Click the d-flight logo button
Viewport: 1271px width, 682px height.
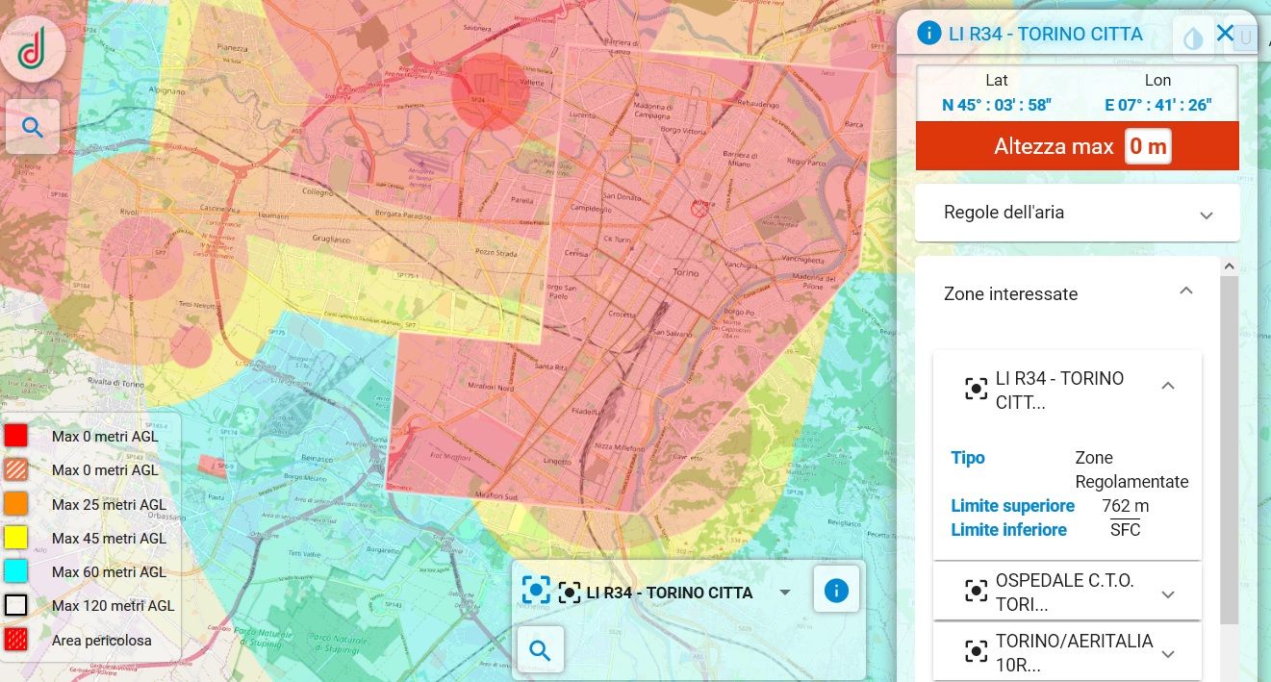pyautogui.click(x=33, y=48)
